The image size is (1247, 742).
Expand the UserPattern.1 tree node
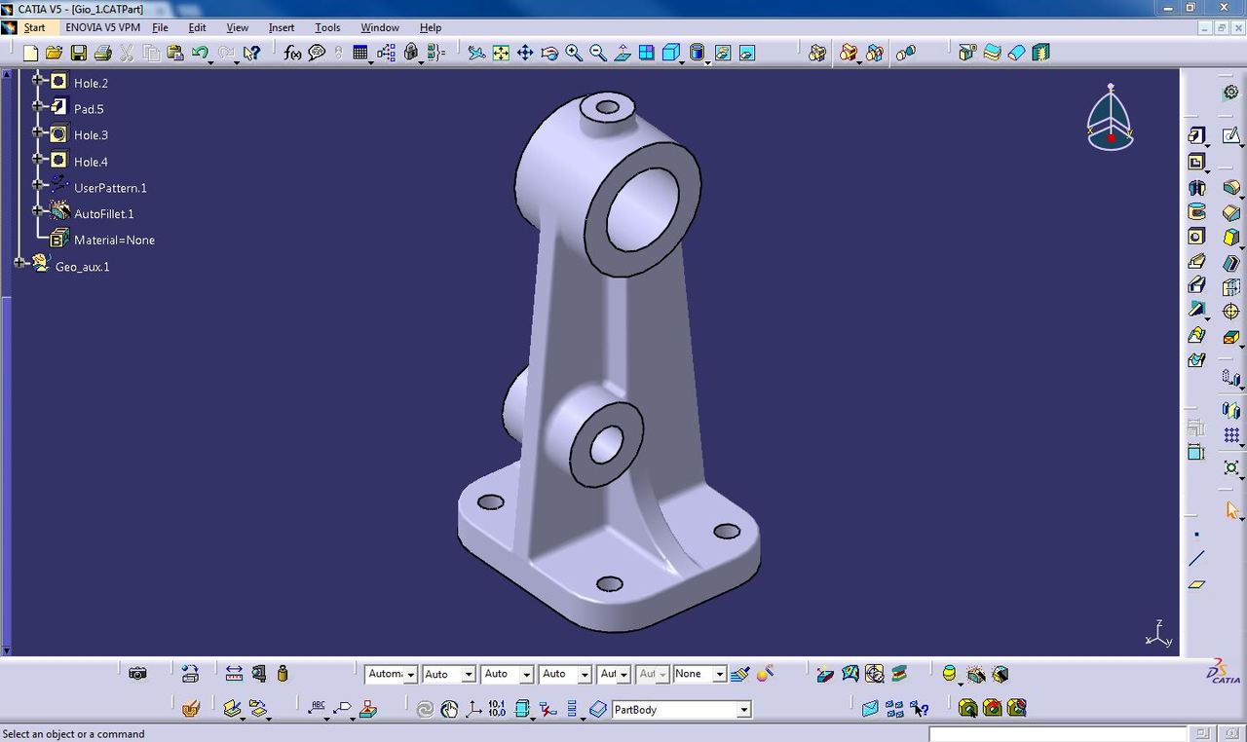38,184
